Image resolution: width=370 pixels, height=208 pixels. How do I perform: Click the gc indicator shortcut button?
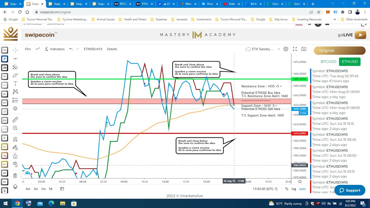tap(5, 76)
